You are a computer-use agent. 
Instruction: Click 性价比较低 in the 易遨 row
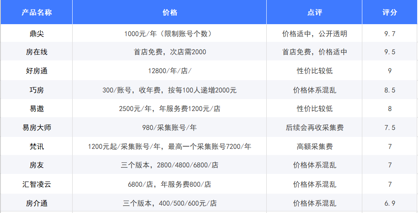pos(314,109)
